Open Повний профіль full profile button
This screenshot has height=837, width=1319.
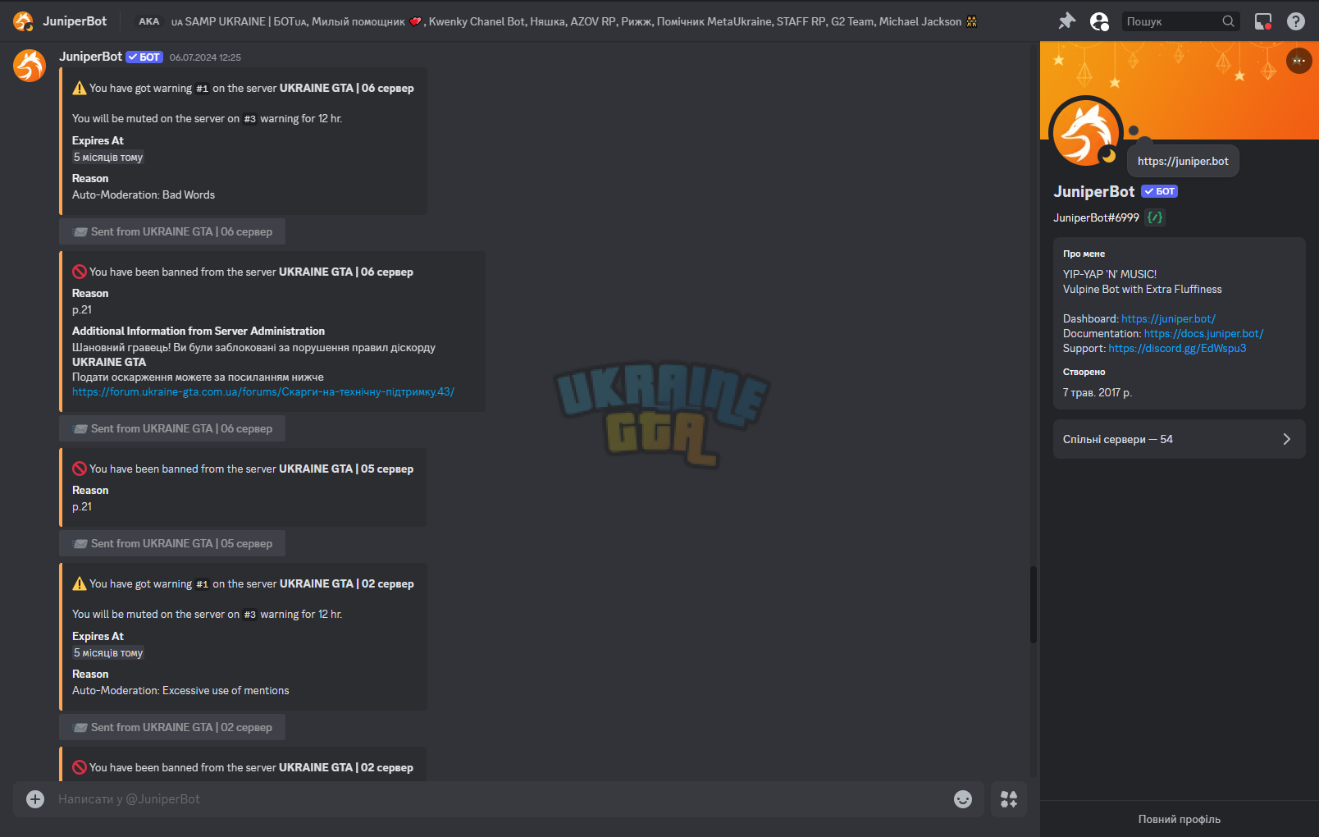tap(1180, 819)
